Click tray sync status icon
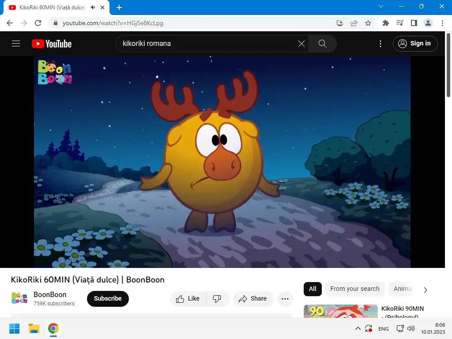Viewport: 452px width, 339px height. pyautogui.click(x=369, y=328)
